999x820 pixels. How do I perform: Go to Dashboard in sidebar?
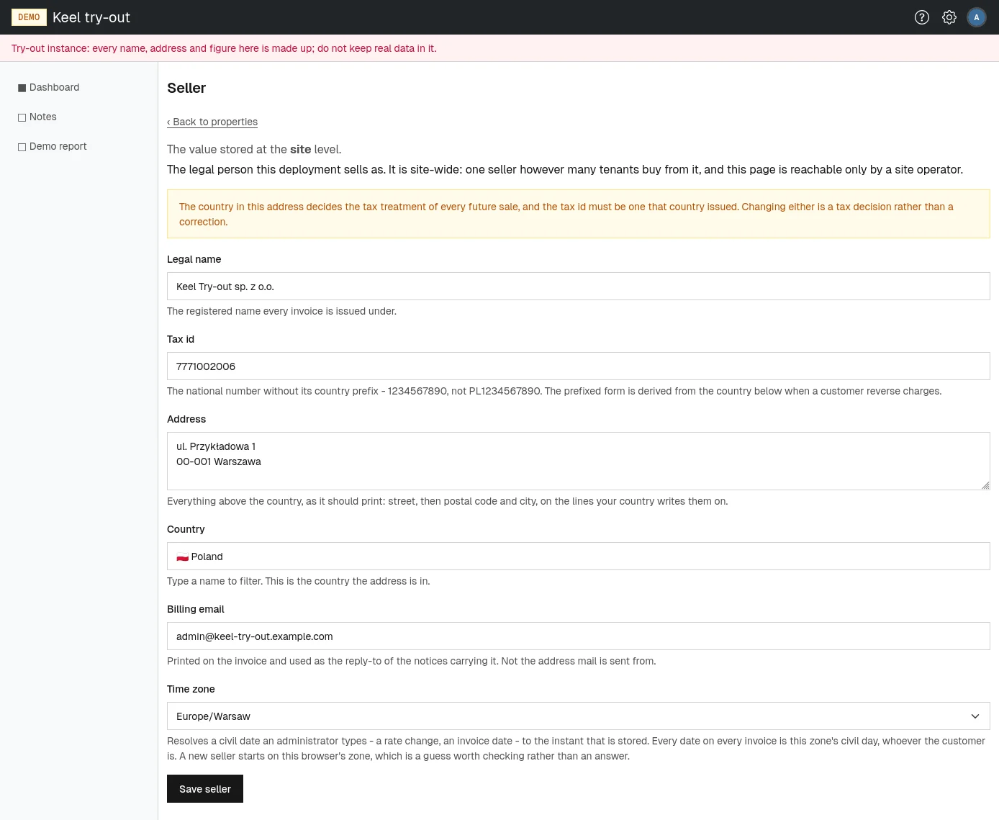[54, 87]
